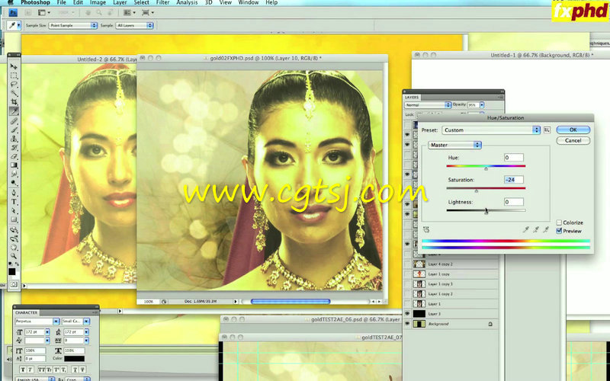Show Layer 1 copy 3 with its visibility box
610x381 pixels.
[x=408, y=283]
